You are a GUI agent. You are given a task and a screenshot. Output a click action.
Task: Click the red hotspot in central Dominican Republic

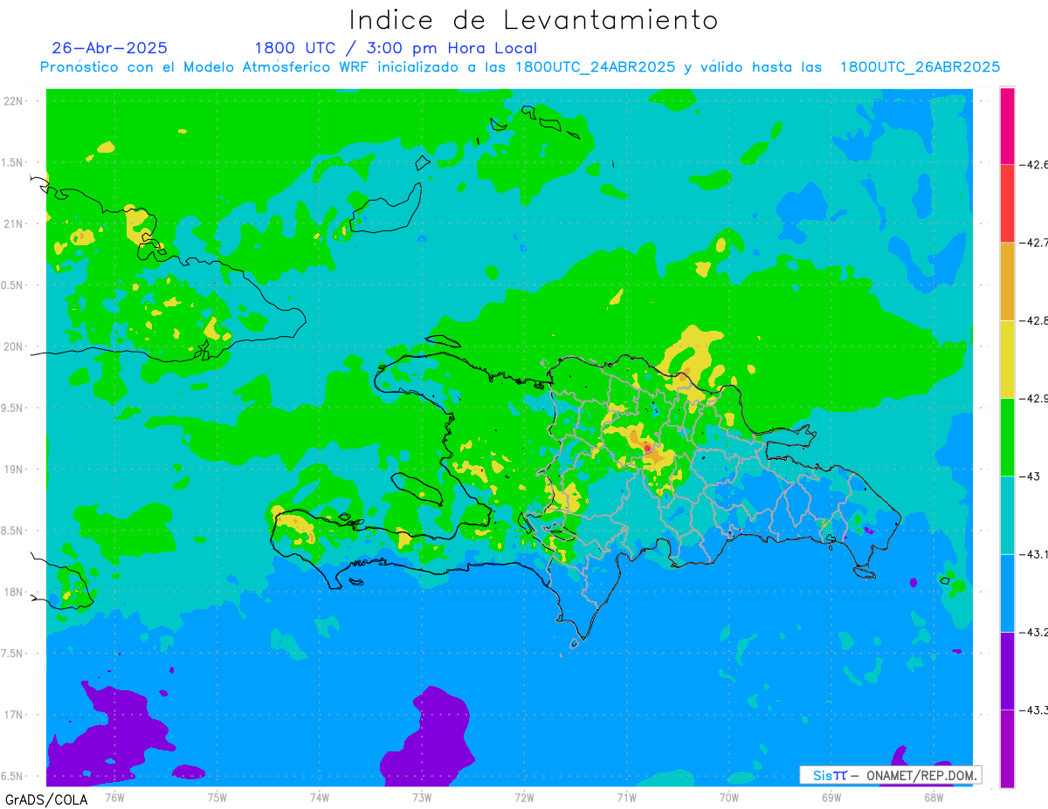647,449
